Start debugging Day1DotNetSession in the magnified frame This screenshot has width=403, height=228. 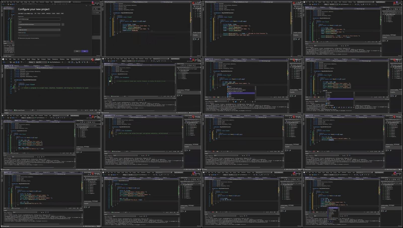(54, 62)
